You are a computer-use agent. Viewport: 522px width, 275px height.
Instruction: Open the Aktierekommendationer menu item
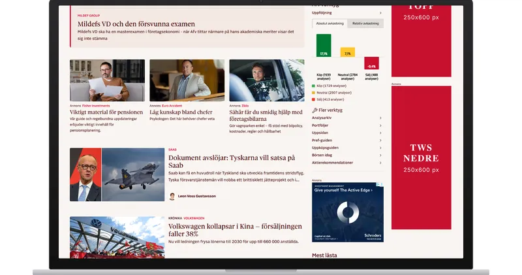332,163
